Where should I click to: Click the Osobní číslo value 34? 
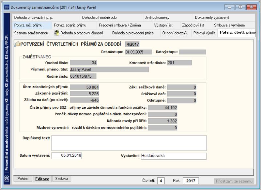point(84,63)
